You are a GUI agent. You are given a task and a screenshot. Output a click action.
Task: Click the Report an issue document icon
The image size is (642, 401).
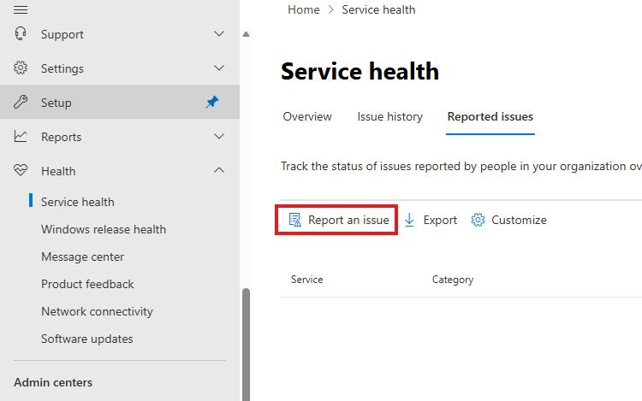coord(294,220)
